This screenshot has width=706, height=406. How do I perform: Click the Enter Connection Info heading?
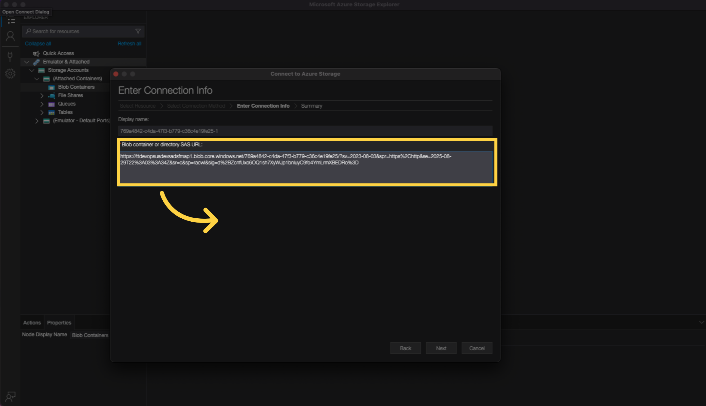(x=165, y=90)
